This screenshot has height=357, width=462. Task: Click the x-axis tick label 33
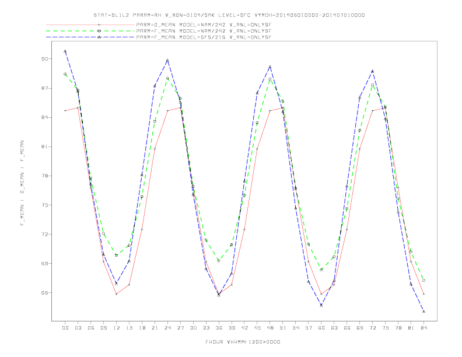[206, 328]
